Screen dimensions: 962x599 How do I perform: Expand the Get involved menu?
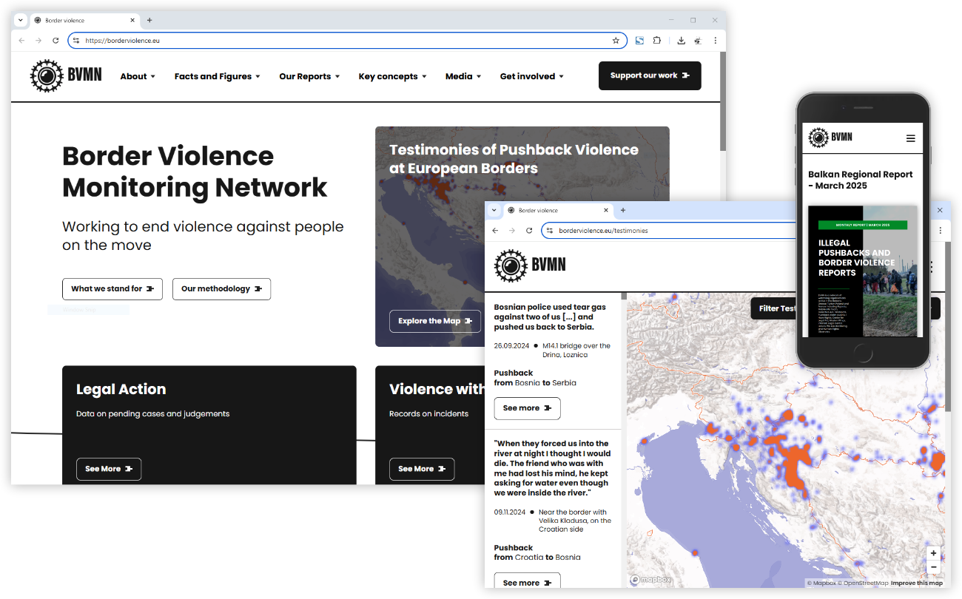(532, 76)
